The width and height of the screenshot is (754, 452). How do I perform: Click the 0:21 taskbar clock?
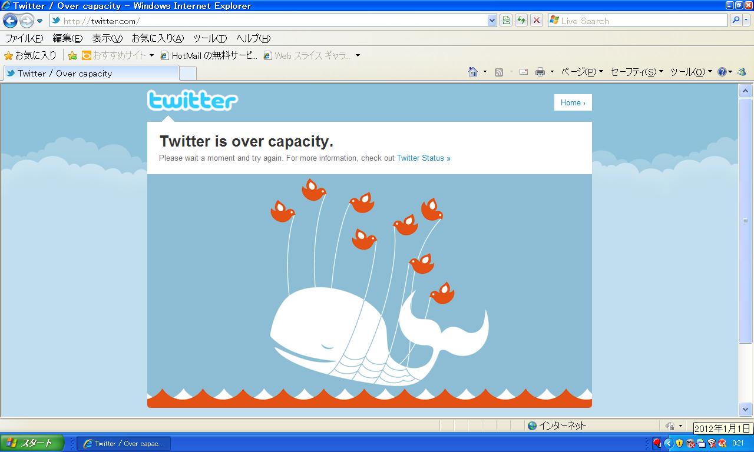click(738, 443)
